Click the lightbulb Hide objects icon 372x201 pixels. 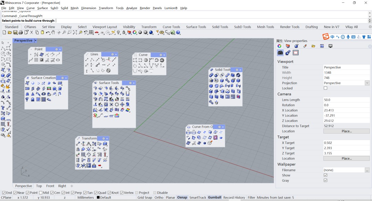pos(118,32)
